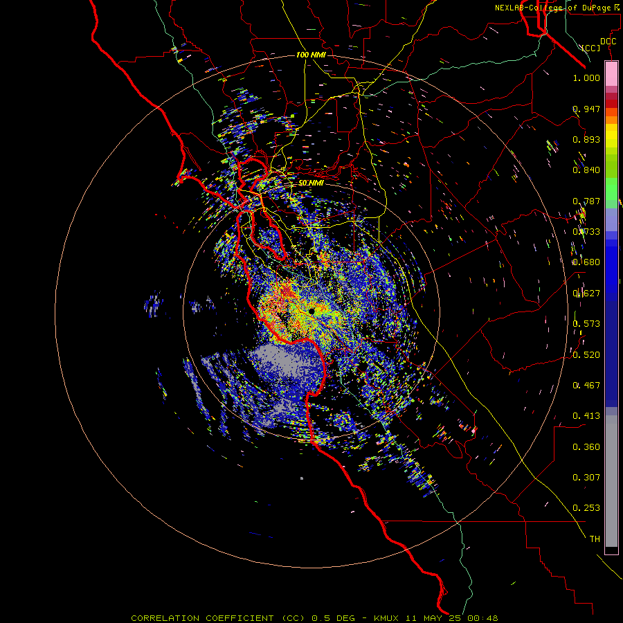
Task: Pick the dark navy color scale segment
Action: coord(611,350)
